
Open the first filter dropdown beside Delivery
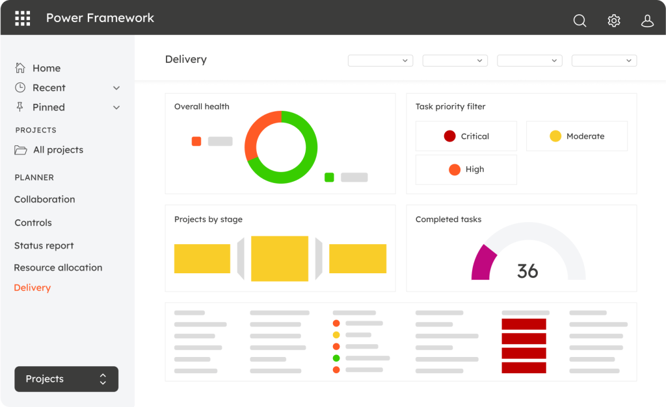pos(380,60)
